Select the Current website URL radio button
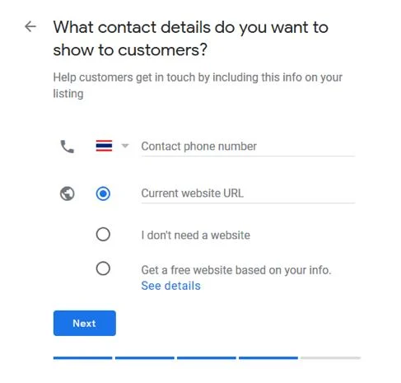This screenshot has width=401, height=383. pyautogui.click(x=103, y=194)
